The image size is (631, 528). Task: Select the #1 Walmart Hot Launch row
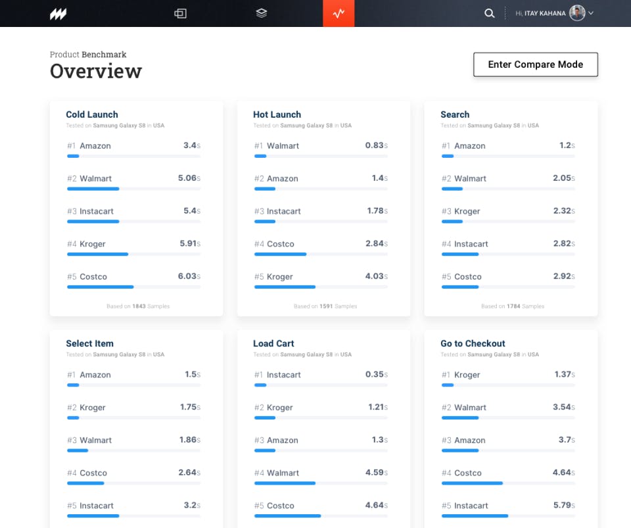click(321, 149)
